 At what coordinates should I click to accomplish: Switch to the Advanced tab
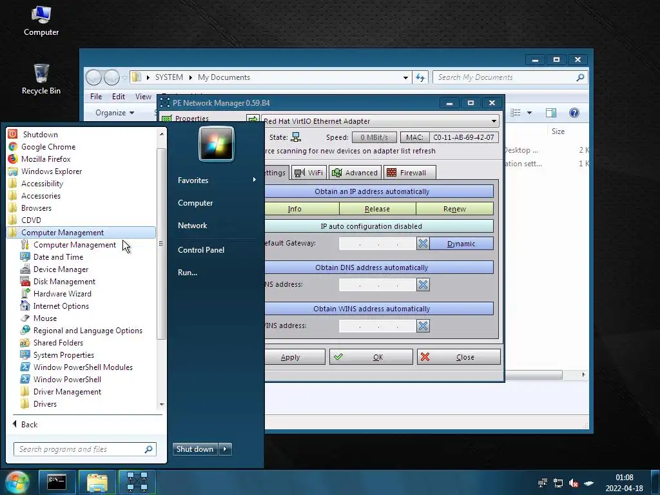pos(355,173)
